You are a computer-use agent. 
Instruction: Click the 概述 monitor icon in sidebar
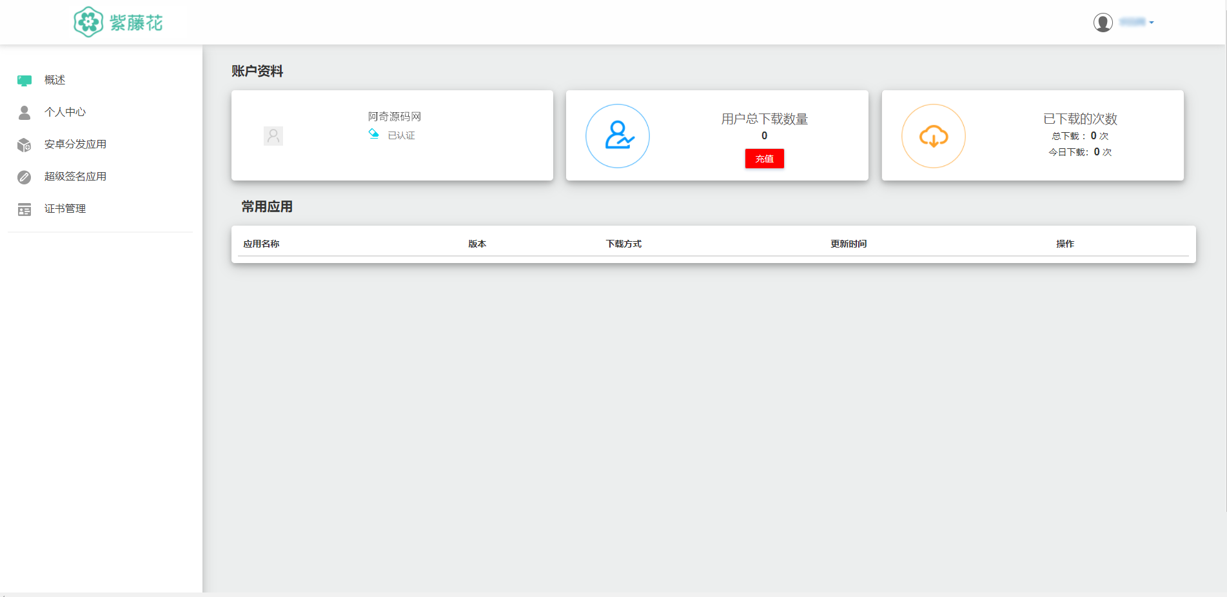25,81
